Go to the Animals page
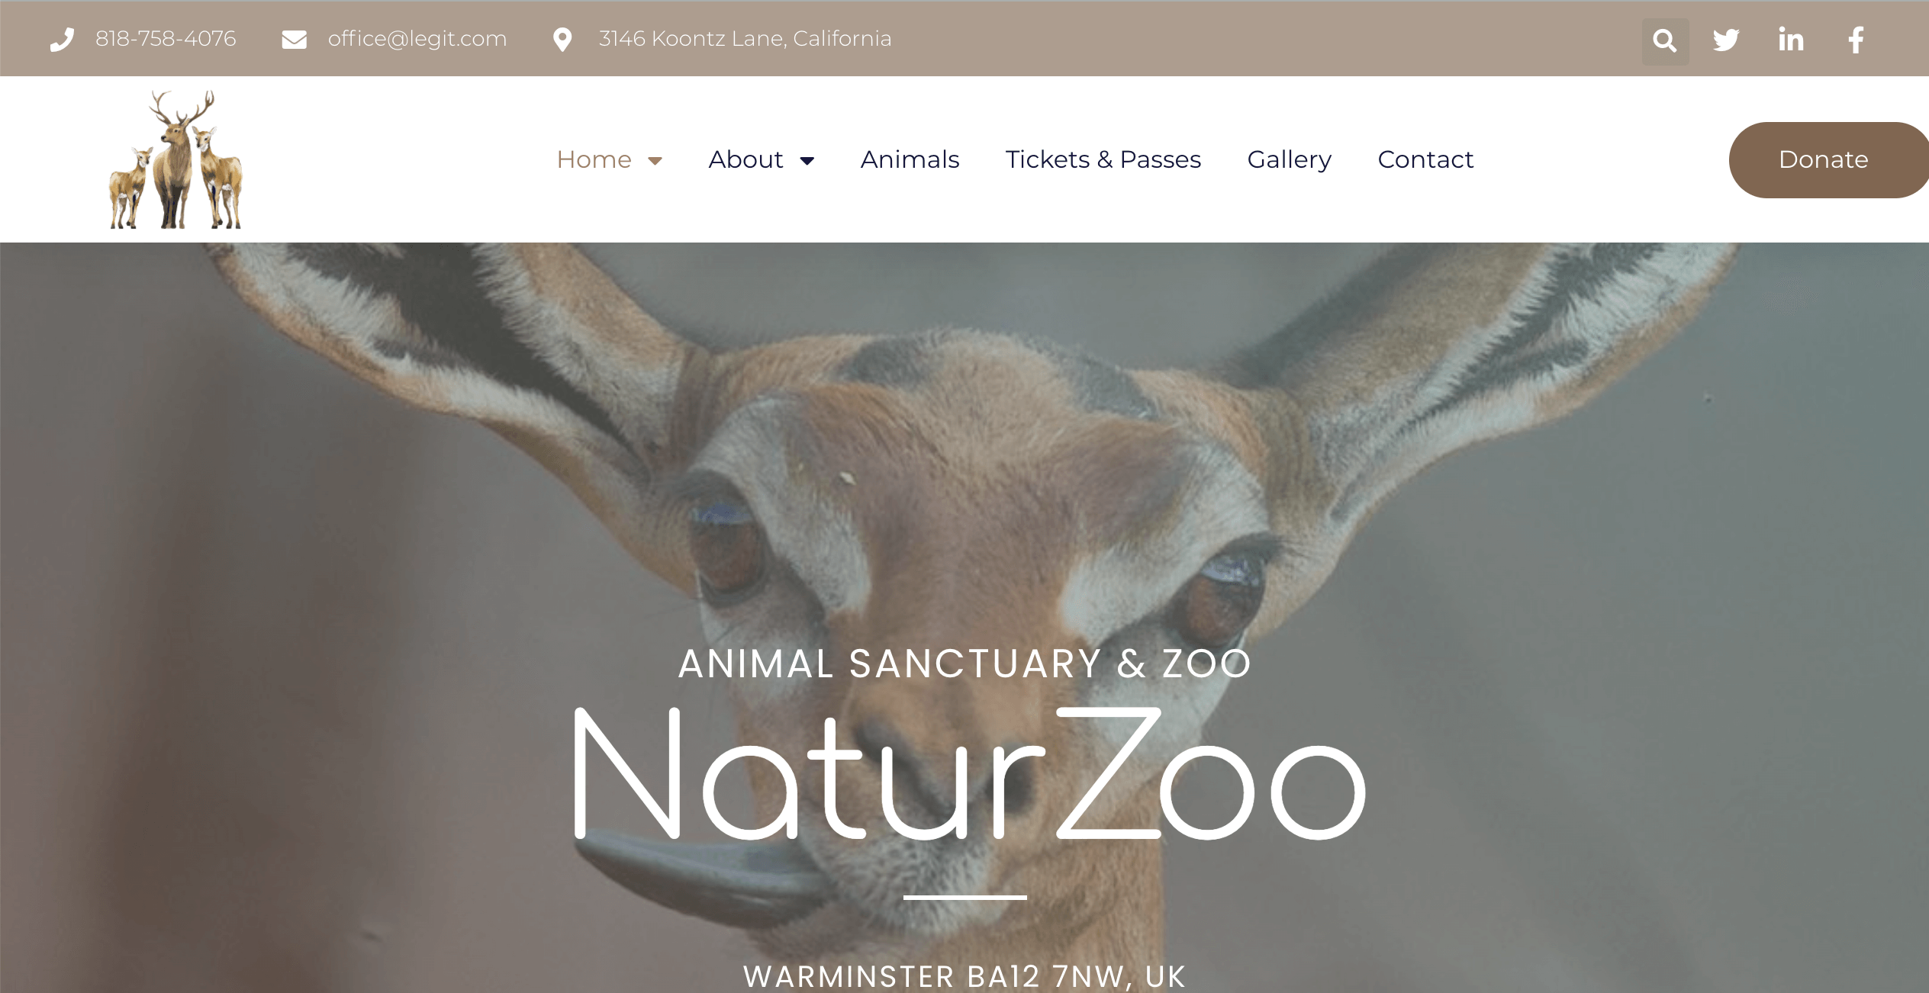Screen dimensions: 1929x993 click(910, 159)
